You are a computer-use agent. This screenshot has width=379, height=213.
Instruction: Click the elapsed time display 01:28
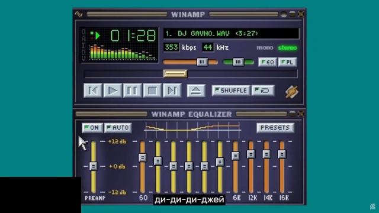pos(133,35)
